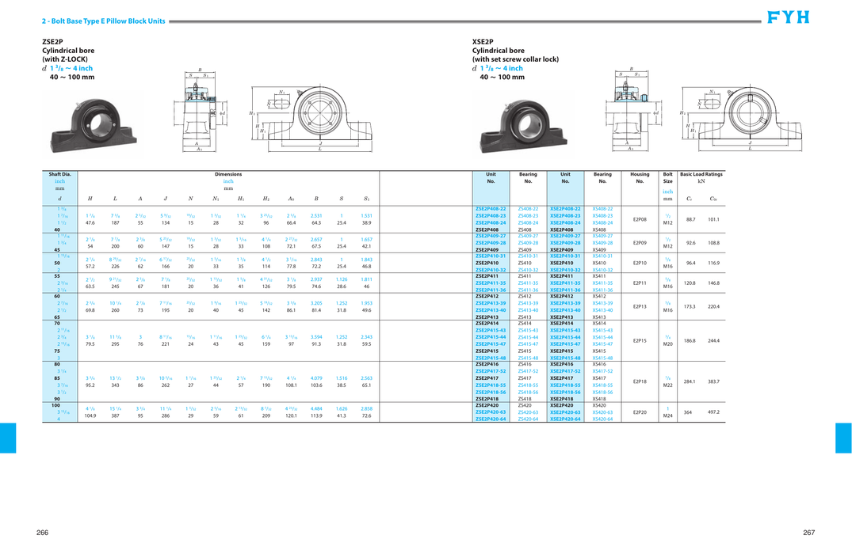Click the Bolt Size column header
The image size is (852, 554).
point(668,177)
